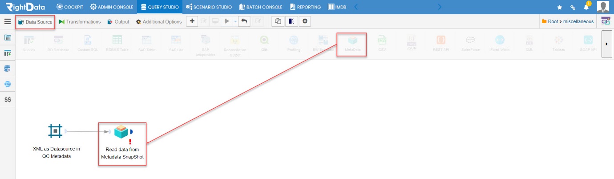Open the Admin Console tab
This screenshot has width=614, height=179.
pyautogui.click(x=111, y=7)
